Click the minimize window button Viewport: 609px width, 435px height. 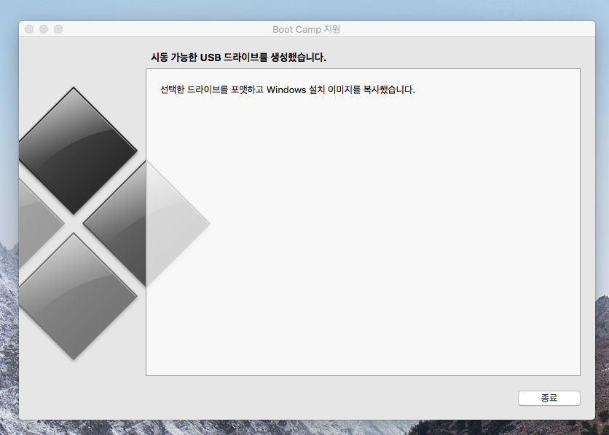(44, 29)
